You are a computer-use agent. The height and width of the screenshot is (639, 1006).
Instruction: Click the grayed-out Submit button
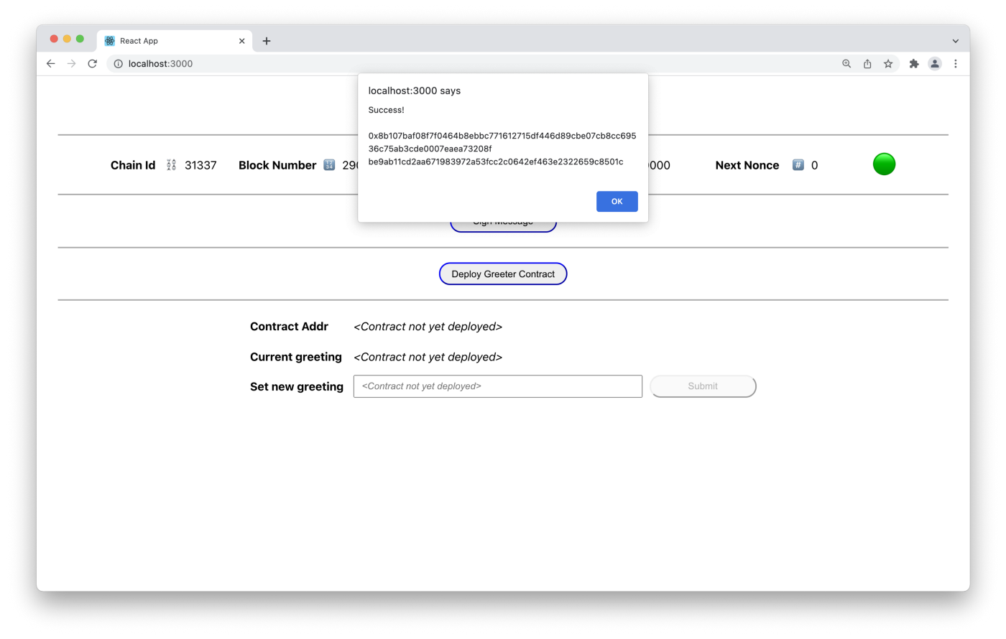pos(703,386)
